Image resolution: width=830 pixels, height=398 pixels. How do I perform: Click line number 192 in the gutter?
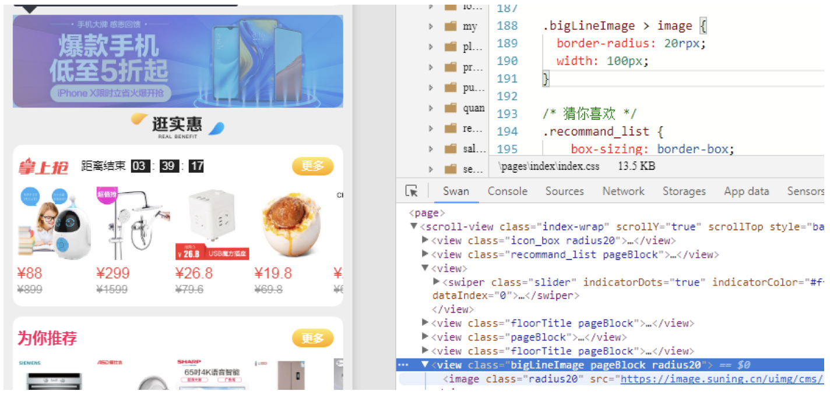507,96
